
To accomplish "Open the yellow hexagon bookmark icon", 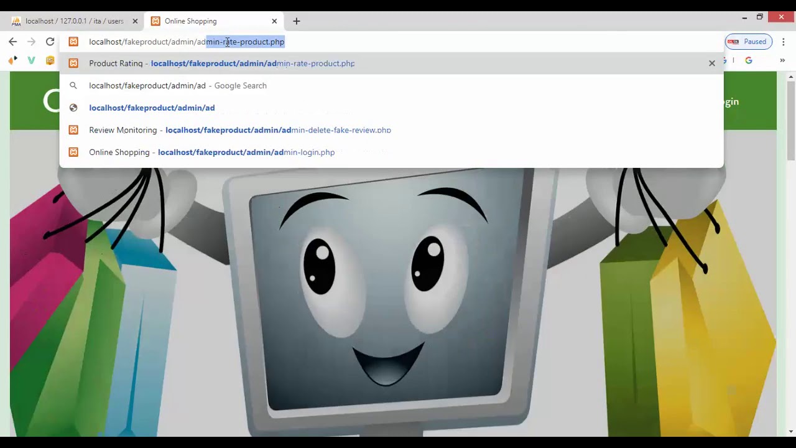I will point(50,60).
